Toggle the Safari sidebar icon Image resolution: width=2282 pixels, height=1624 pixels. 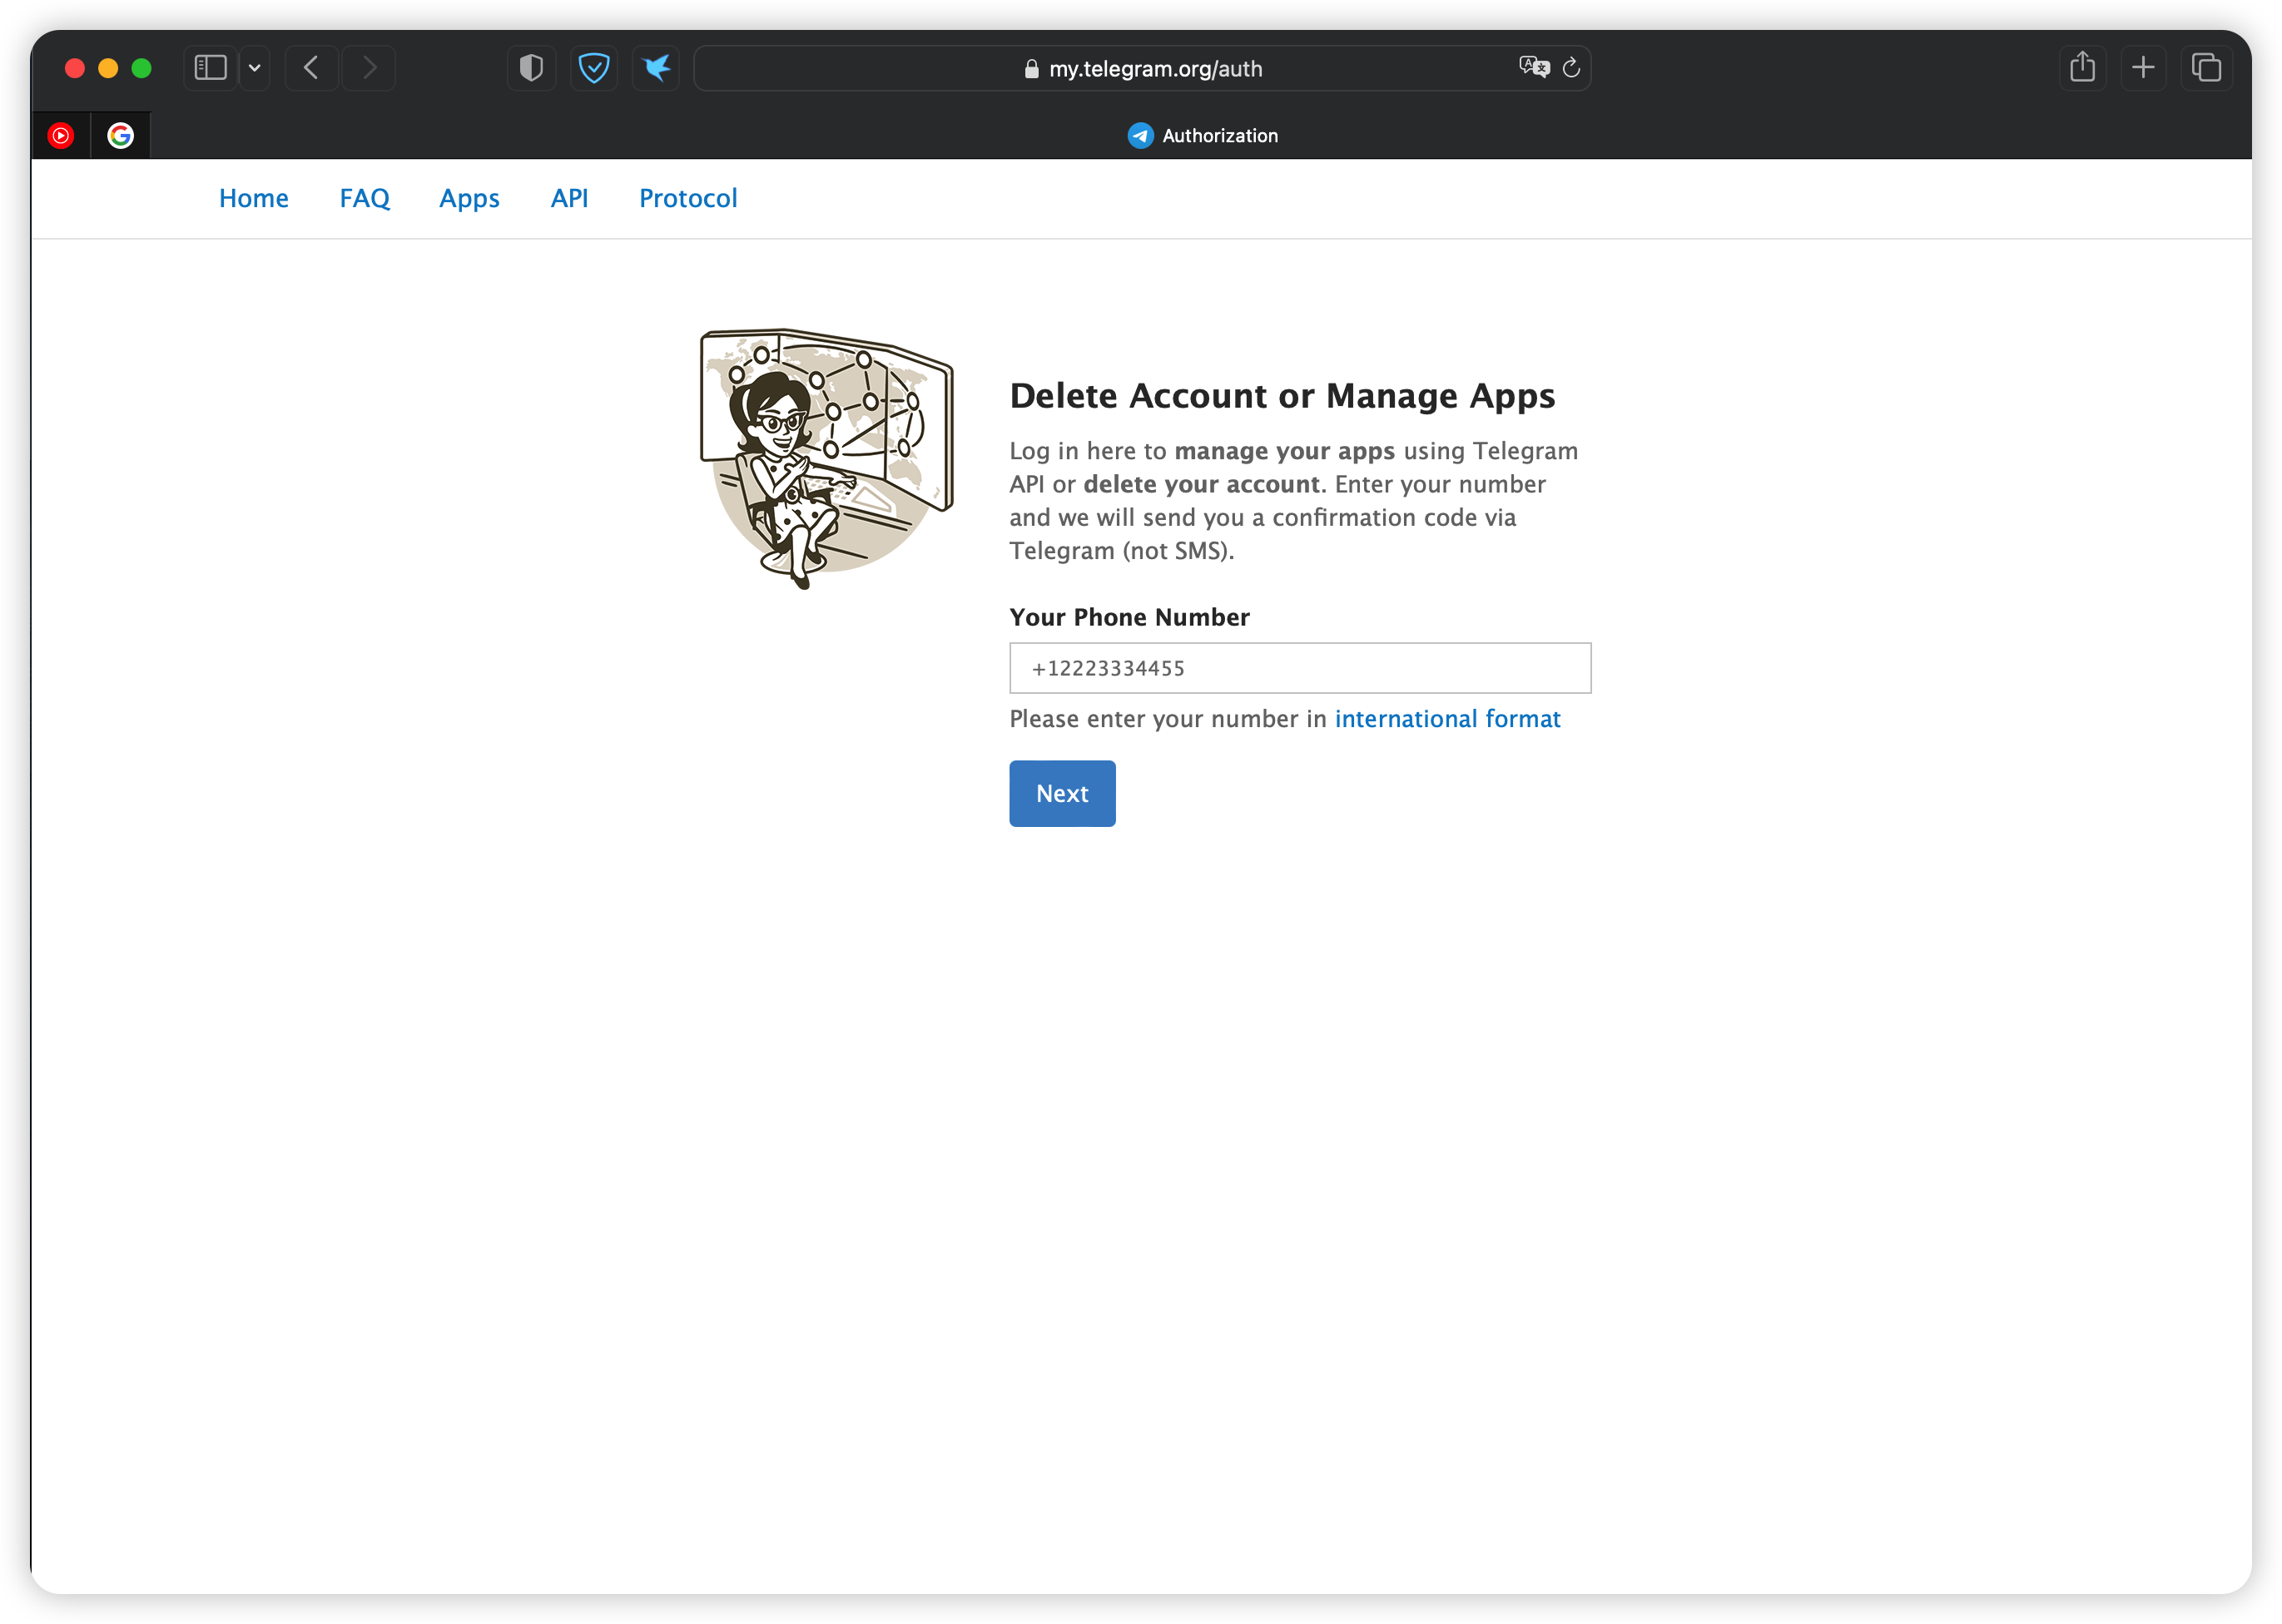[x=210, y=68]
